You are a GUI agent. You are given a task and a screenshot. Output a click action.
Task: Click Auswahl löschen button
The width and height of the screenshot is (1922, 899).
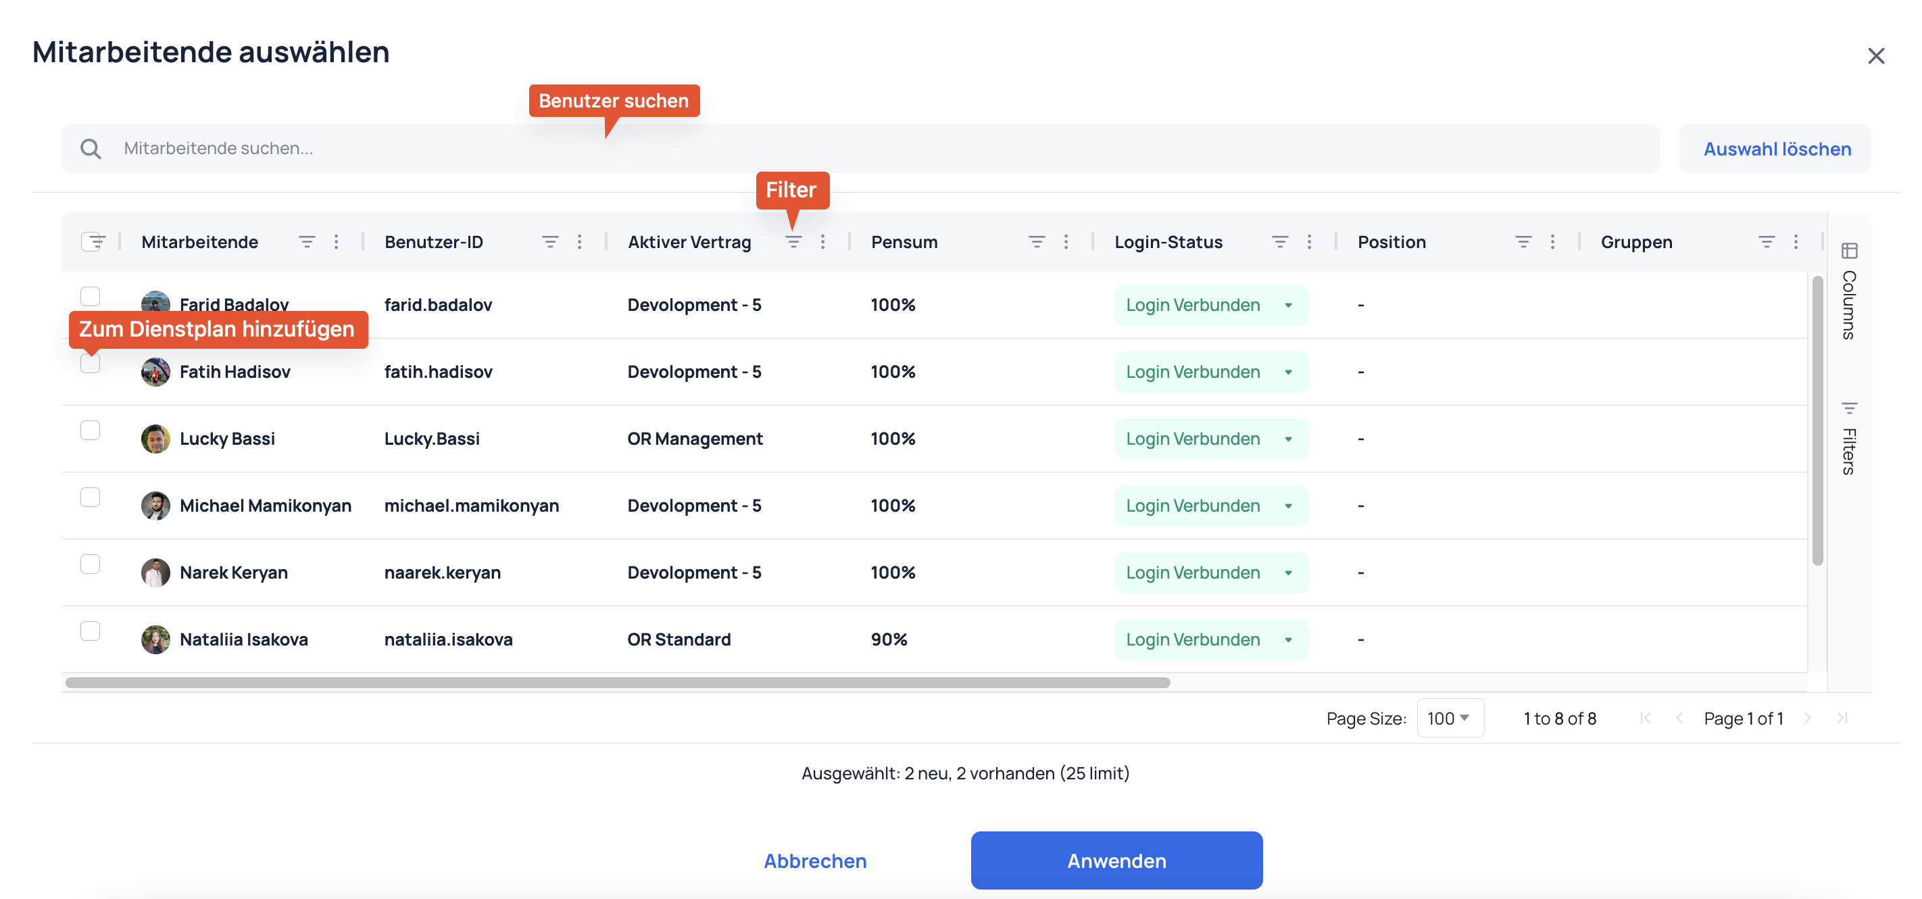(1776, 149)
